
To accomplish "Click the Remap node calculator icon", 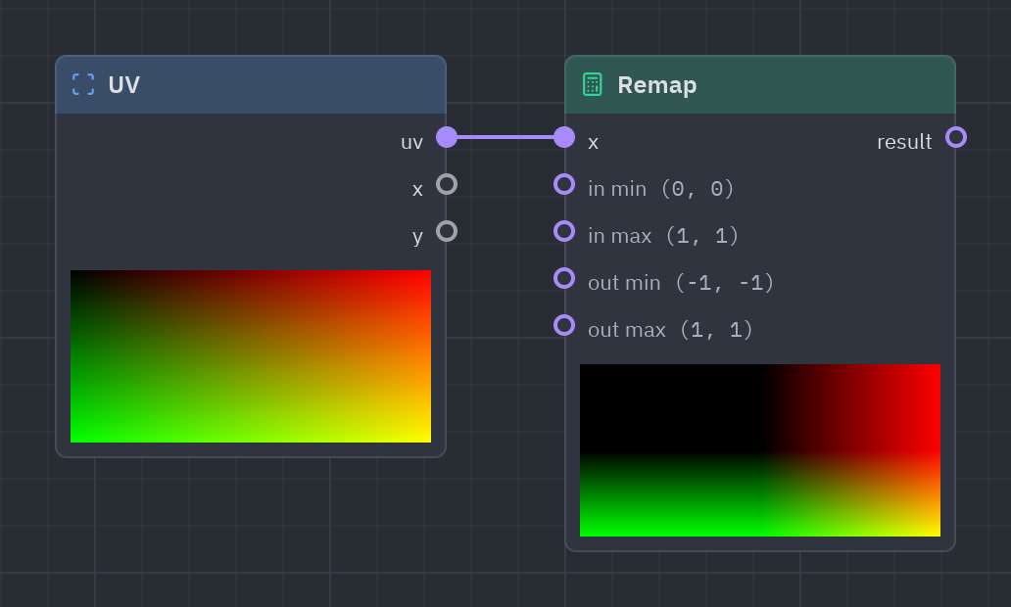I will [593, 84].
